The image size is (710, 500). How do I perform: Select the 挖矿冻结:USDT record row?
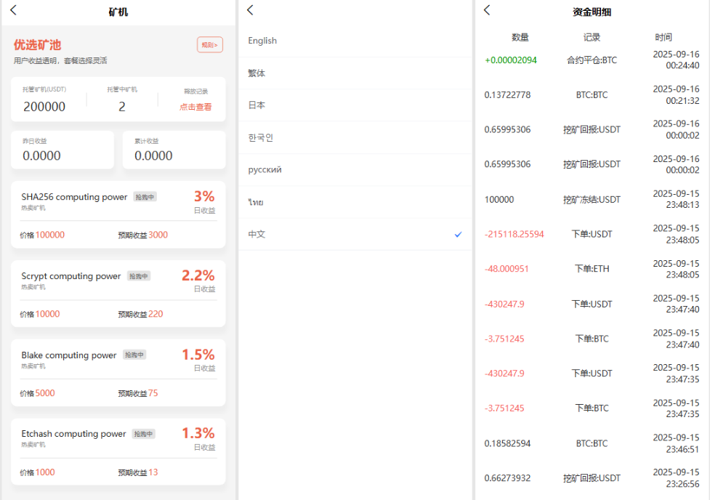[x=592, y=199]
